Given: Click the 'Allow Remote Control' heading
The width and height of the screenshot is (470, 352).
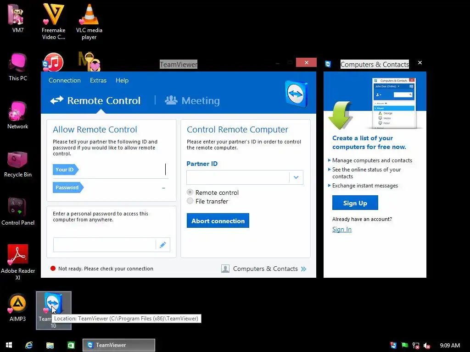Looking at the screenshot, I should tap(95, 129).
